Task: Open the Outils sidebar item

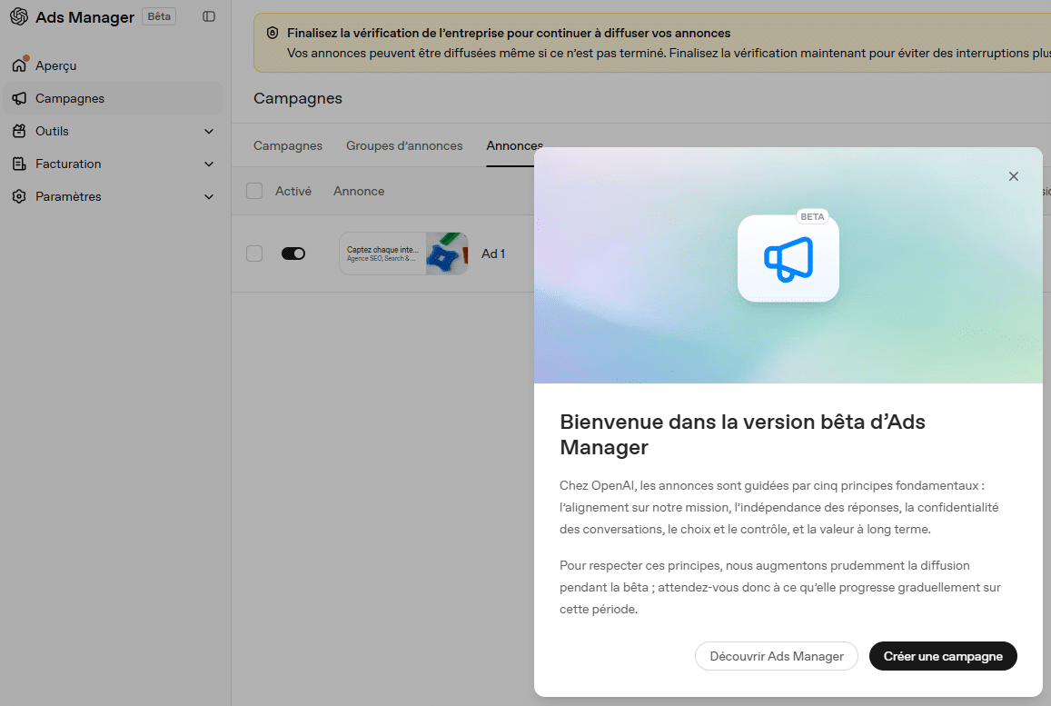Action: click(x=114, y=132)
